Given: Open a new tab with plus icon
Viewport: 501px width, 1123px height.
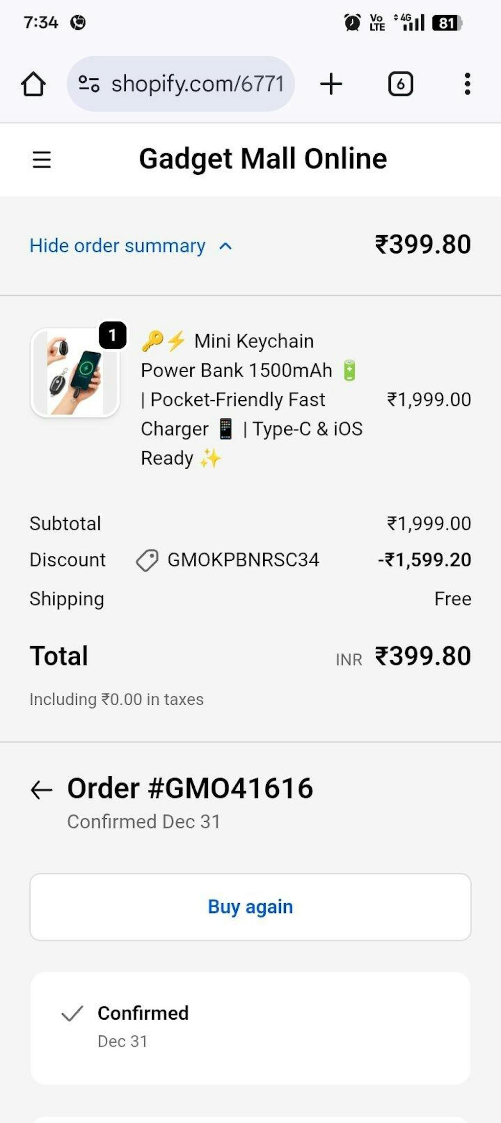Looking at the screenshot, I should coord(331,84).
